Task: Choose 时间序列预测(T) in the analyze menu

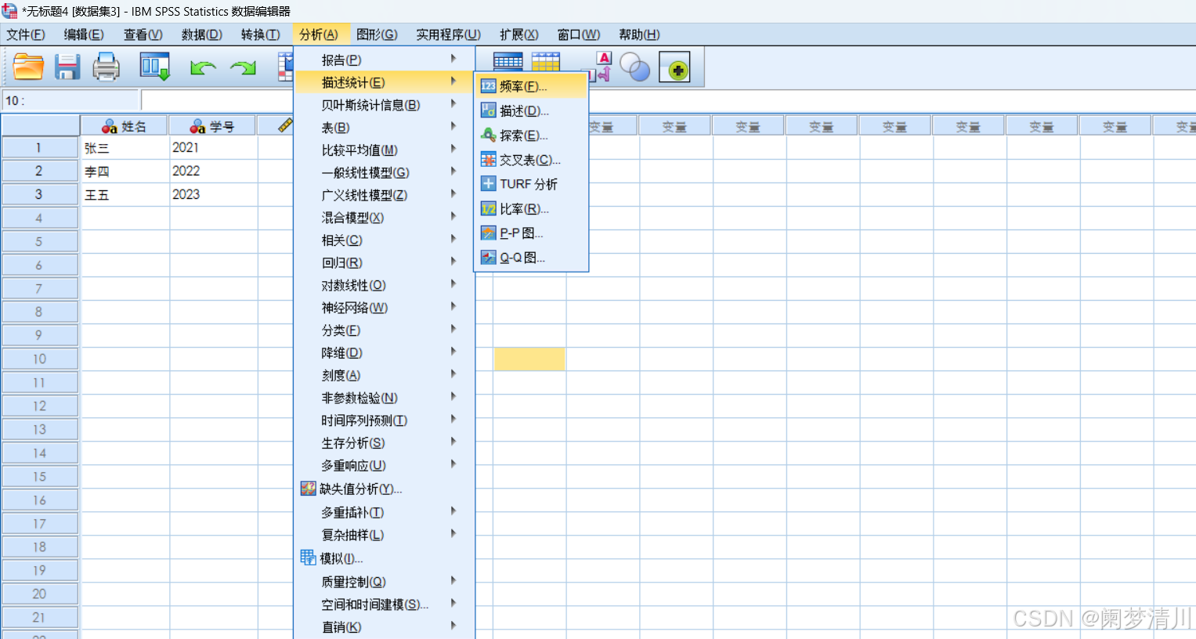Action: click(384, 421)
